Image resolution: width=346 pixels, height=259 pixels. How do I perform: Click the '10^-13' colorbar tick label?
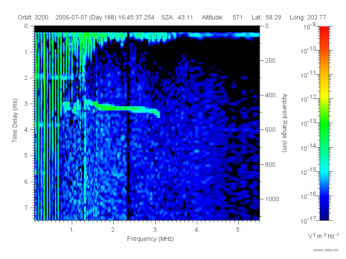pos(309,123)
